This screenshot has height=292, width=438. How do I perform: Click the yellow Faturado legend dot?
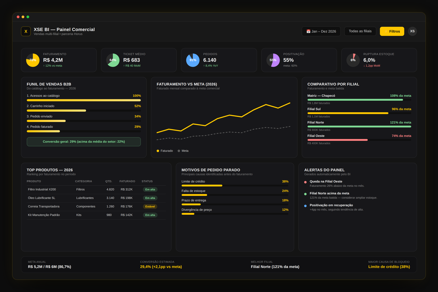(158, 151)
